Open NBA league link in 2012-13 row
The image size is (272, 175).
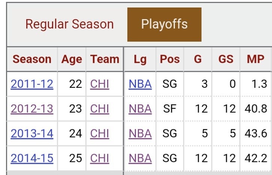140,109
